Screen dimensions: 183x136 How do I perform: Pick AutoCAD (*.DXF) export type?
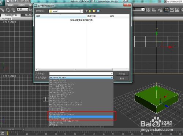(x=81, y=101)
